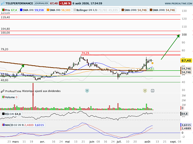Click the orange dot beside last candle
The height and width of the screenshot is (144, 193).
click(152, 63)
